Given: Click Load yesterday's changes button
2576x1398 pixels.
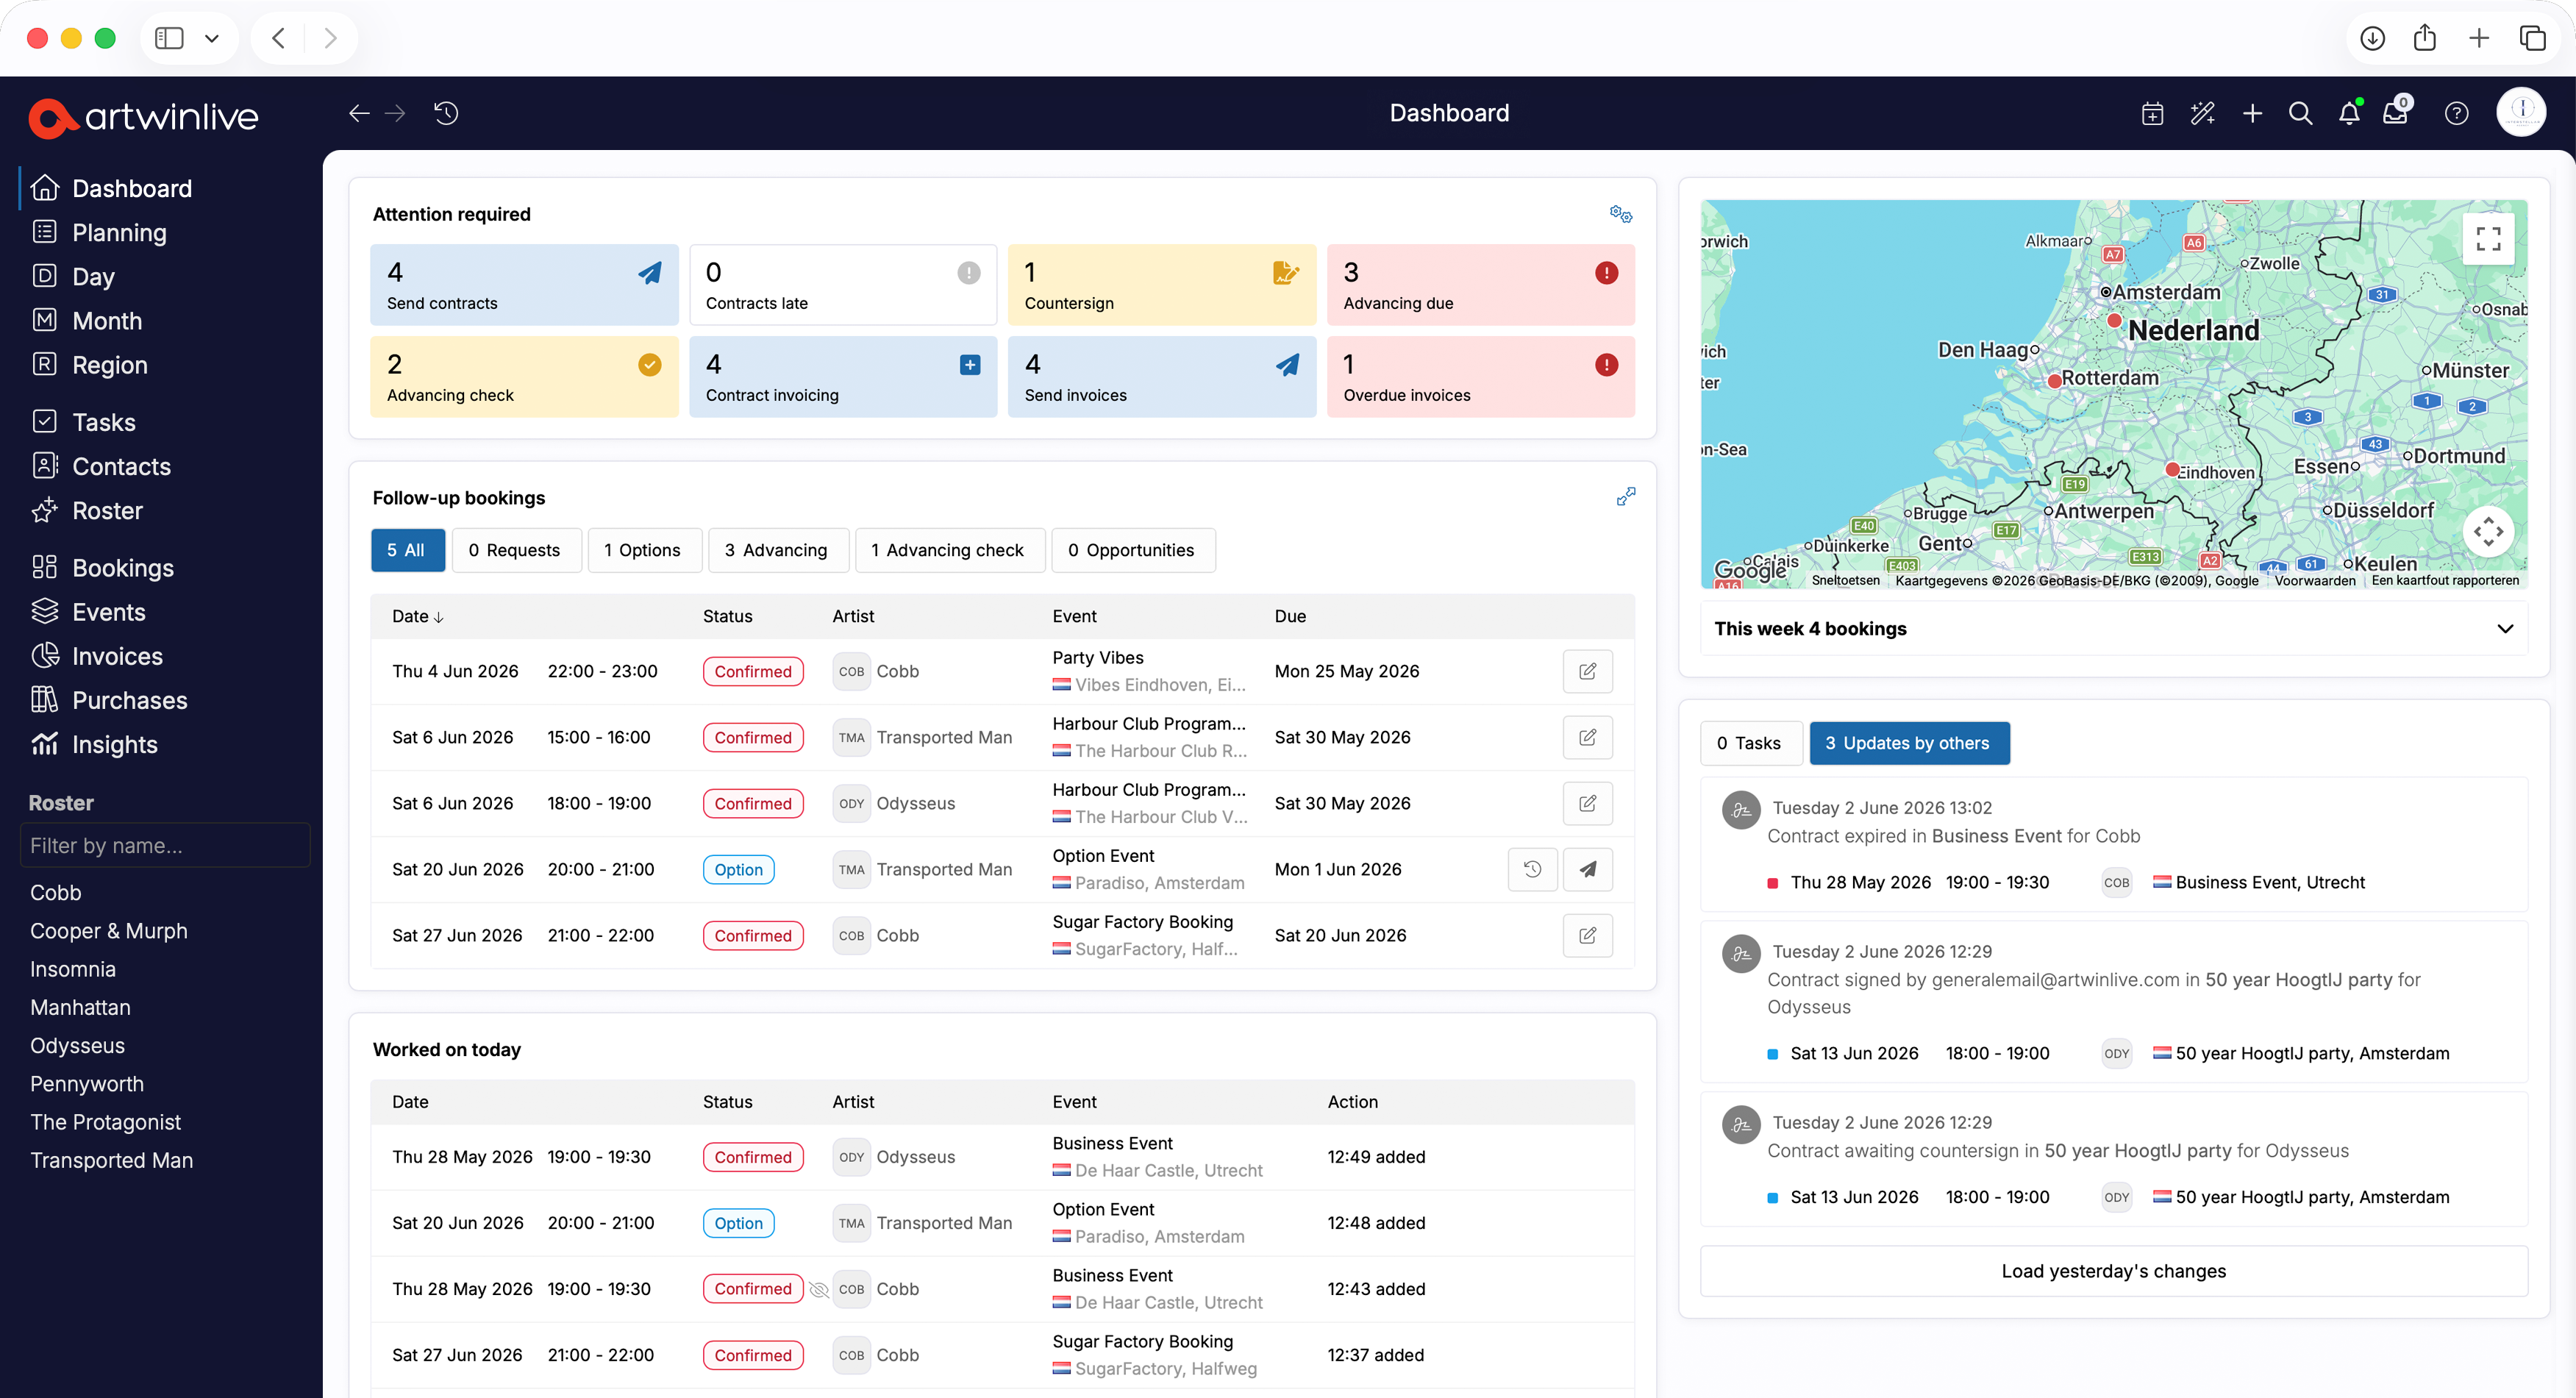Looking at the screenshot, I should point(2113,1271).
